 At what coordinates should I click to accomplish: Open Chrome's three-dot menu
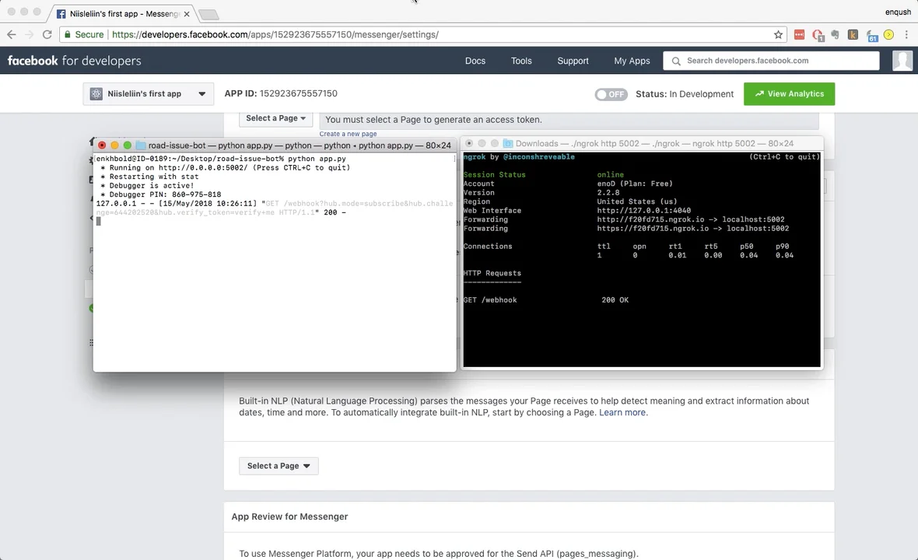906,34
